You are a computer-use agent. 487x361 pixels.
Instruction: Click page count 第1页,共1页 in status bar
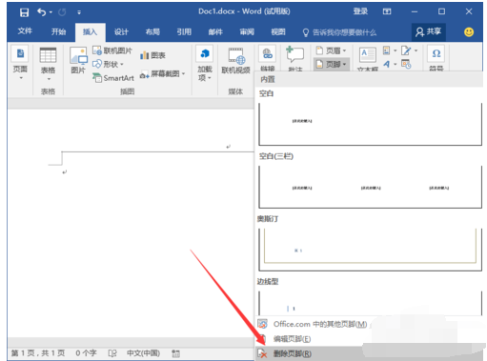point(38,353)
